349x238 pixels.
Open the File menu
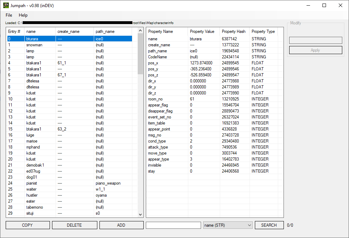[9, 15]
